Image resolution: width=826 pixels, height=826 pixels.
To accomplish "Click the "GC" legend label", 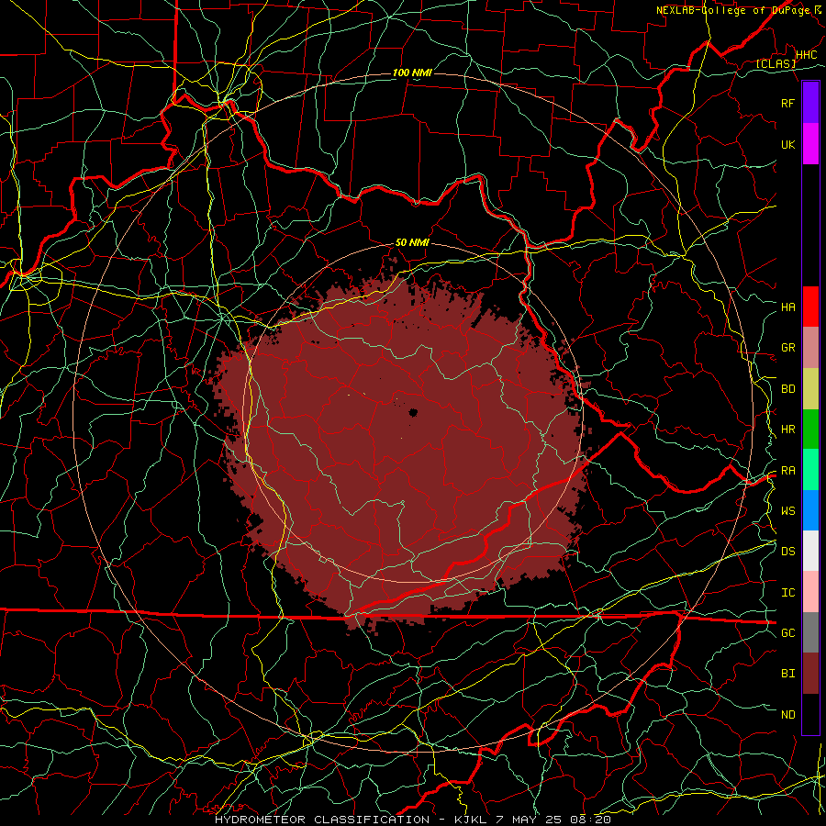I will [787, 632].
